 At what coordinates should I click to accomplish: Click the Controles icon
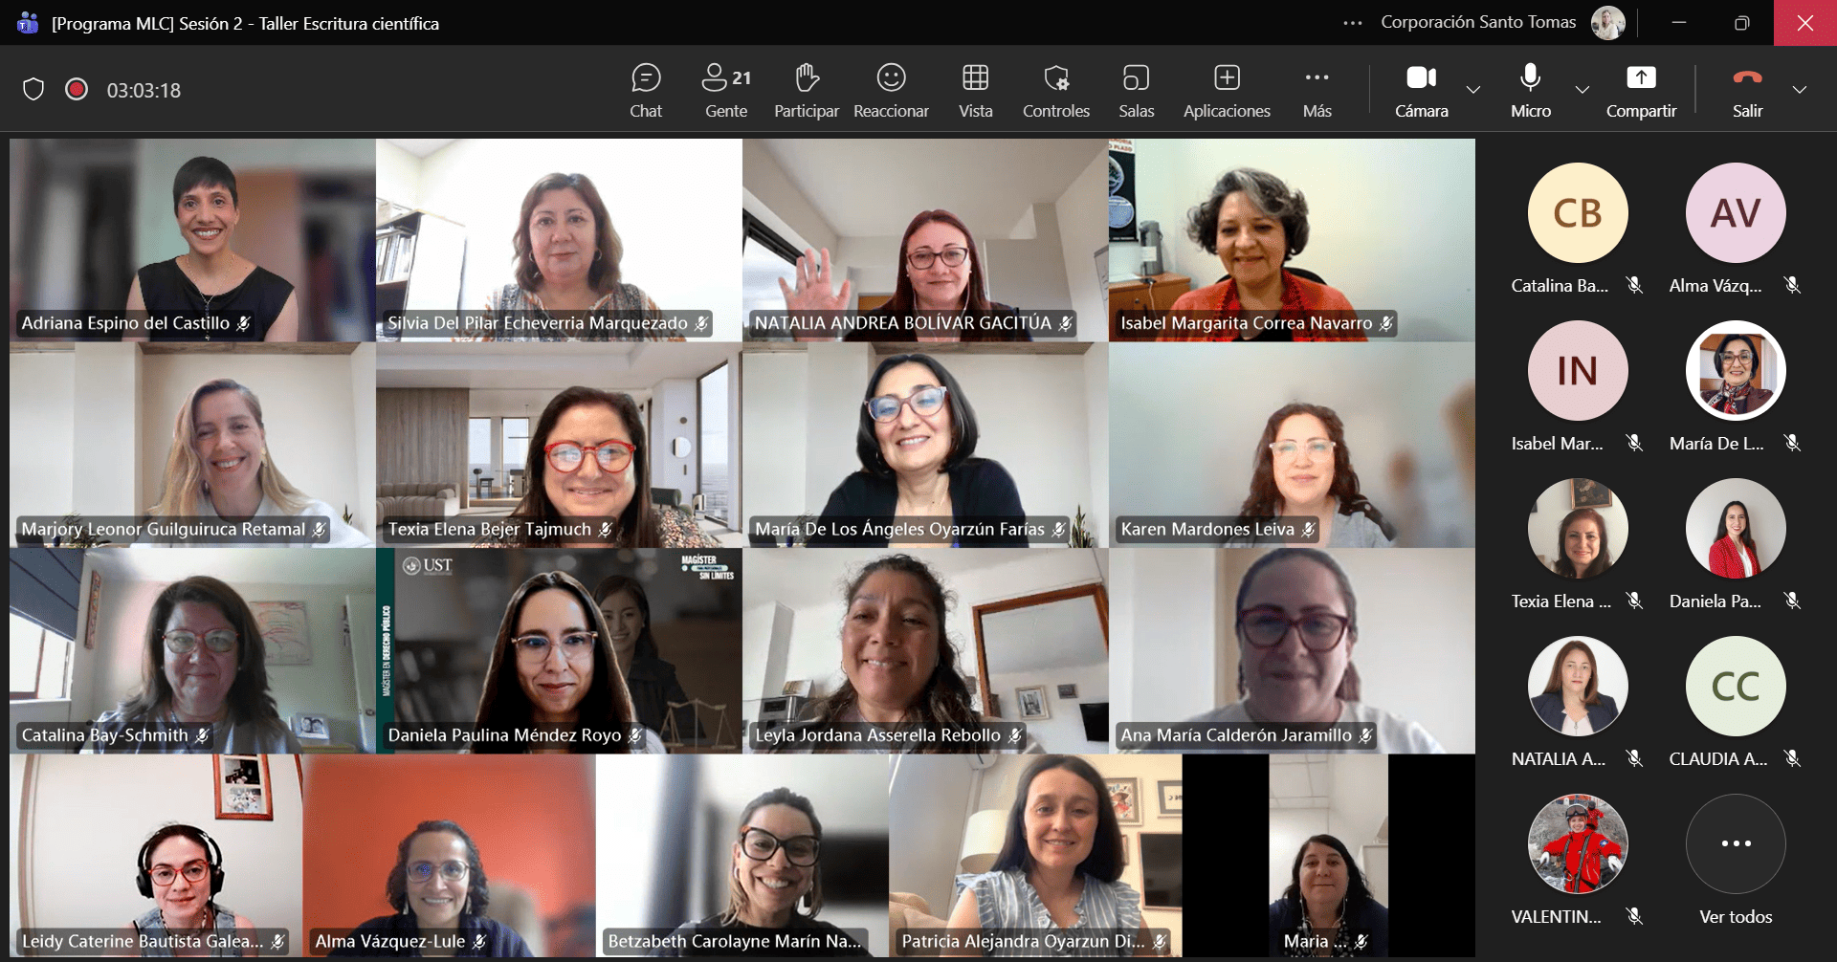(1055, 89)
